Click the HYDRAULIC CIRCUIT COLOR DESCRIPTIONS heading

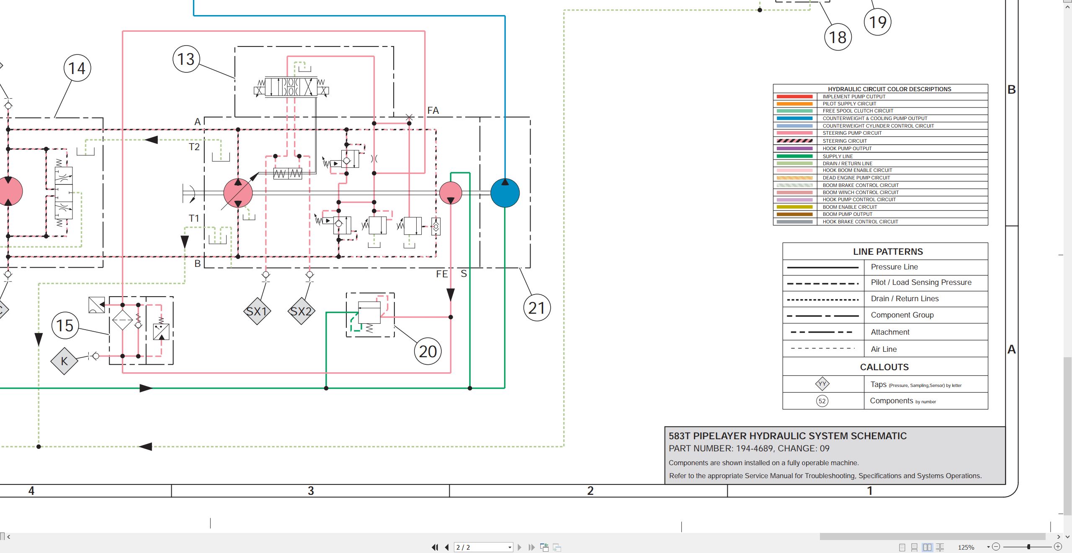[x=889, y=89]
